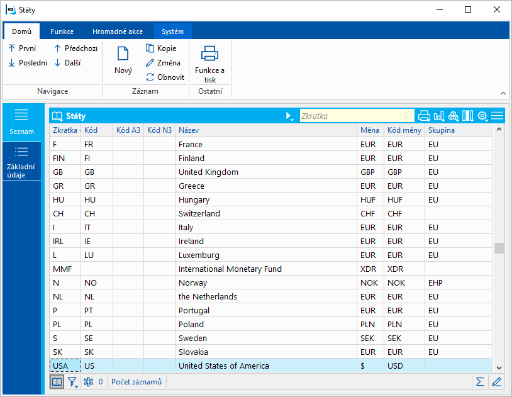The height and width of the screenshot is (397, 512).
Task: Click the Nový (new record) icon
Action: pos(123,54)
